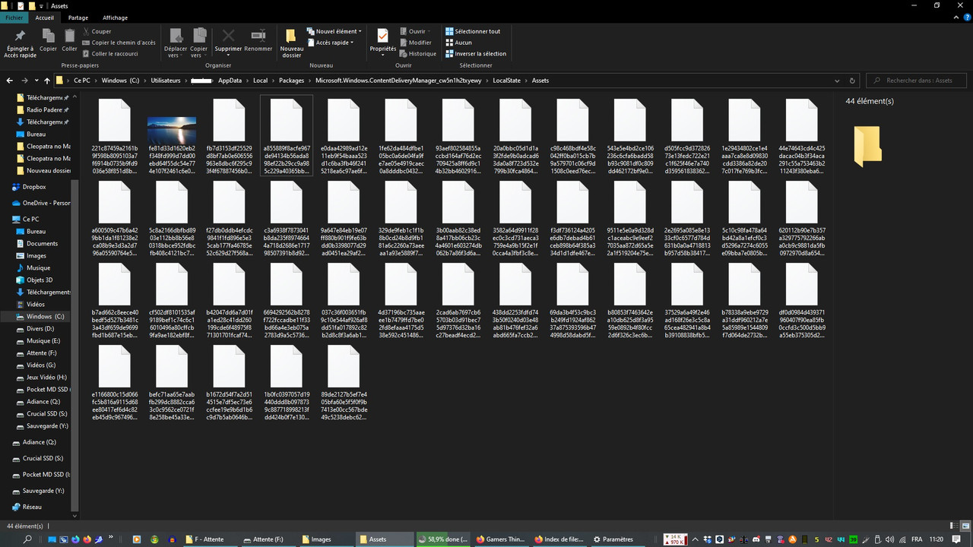Click search box Rechercher dans : Assets
Screen dimensions: 973x547
point(917,81)
